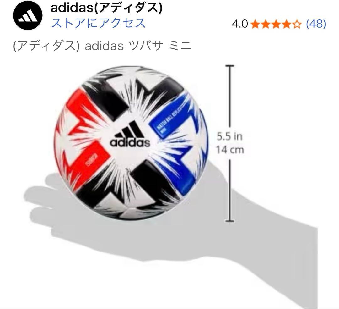Viewport: 339px width, 309px height.
Task: Tap the vertical dimension measurement line
Action: click(x=229, y=143)
